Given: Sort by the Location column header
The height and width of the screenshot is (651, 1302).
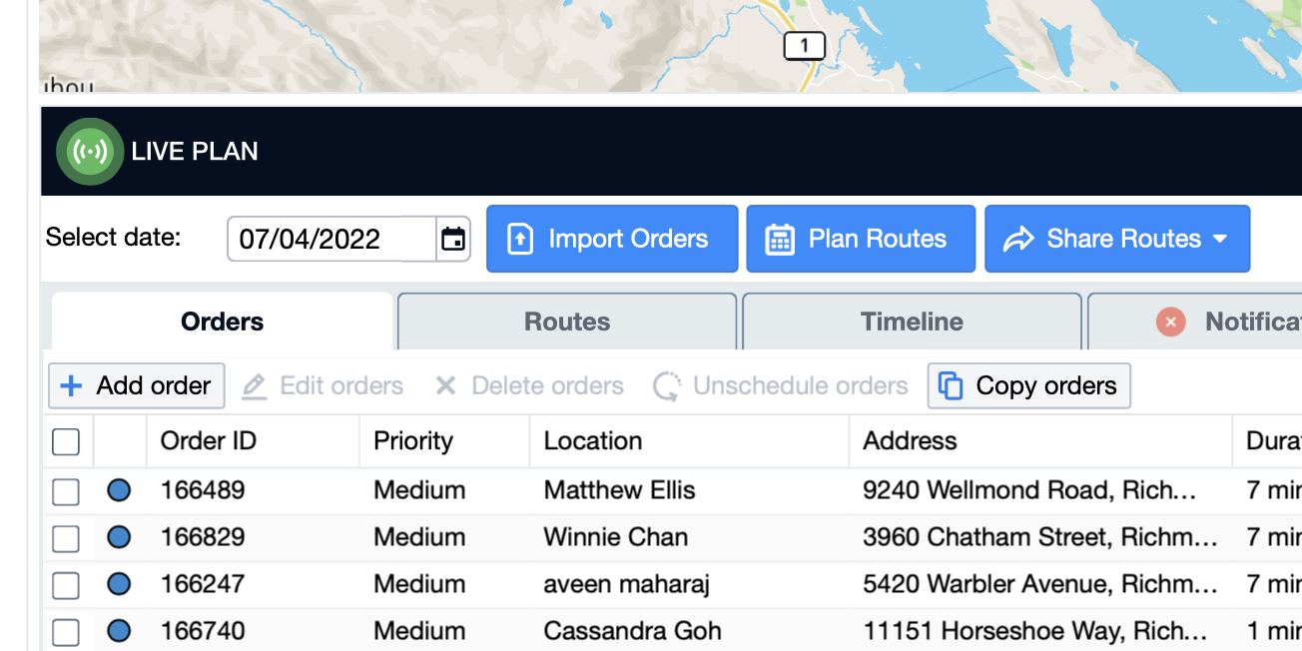Looking at the screenshot, I should [593, 441].
